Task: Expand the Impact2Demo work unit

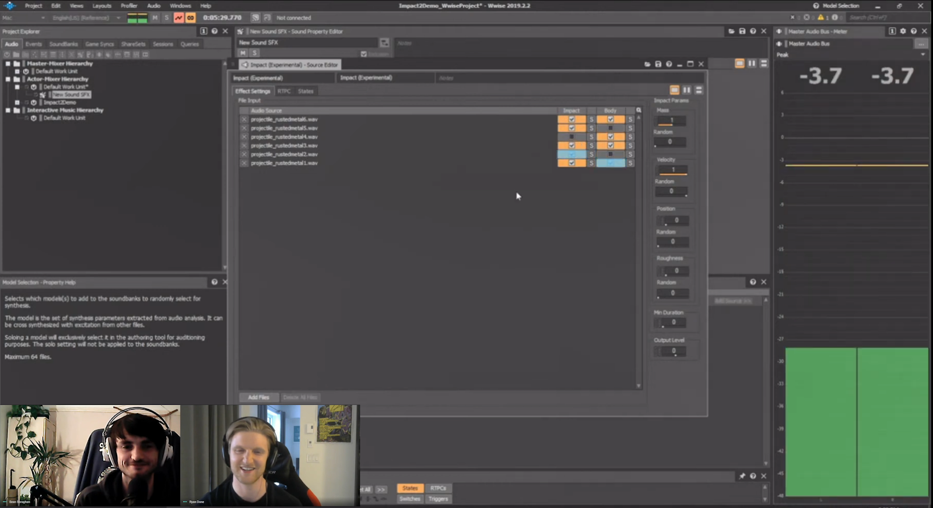Action: (17, 103)
